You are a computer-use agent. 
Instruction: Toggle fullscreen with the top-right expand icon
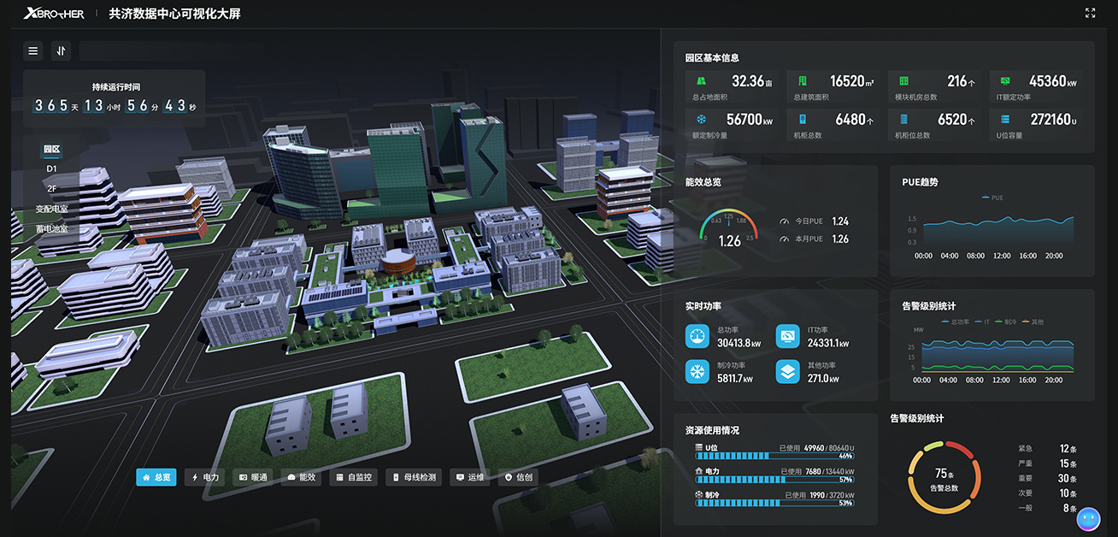click(x=1090, y=13)
